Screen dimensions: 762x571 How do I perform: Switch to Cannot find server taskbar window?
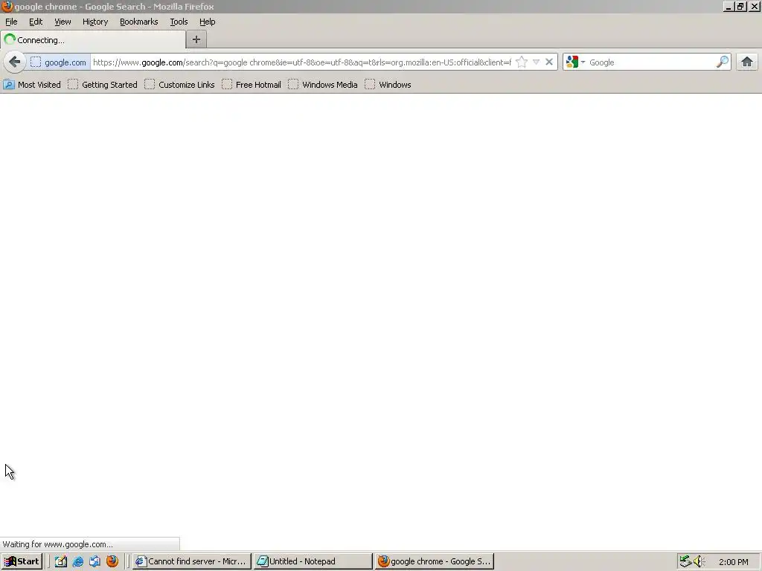[x=191, y=561]
